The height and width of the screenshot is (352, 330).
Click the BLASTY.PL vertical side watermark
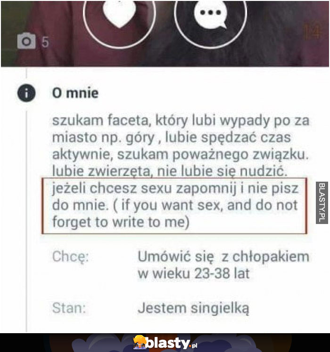[x=322, y=203]
